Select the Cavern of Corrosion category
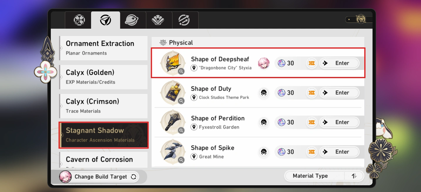 coord(103,160)
